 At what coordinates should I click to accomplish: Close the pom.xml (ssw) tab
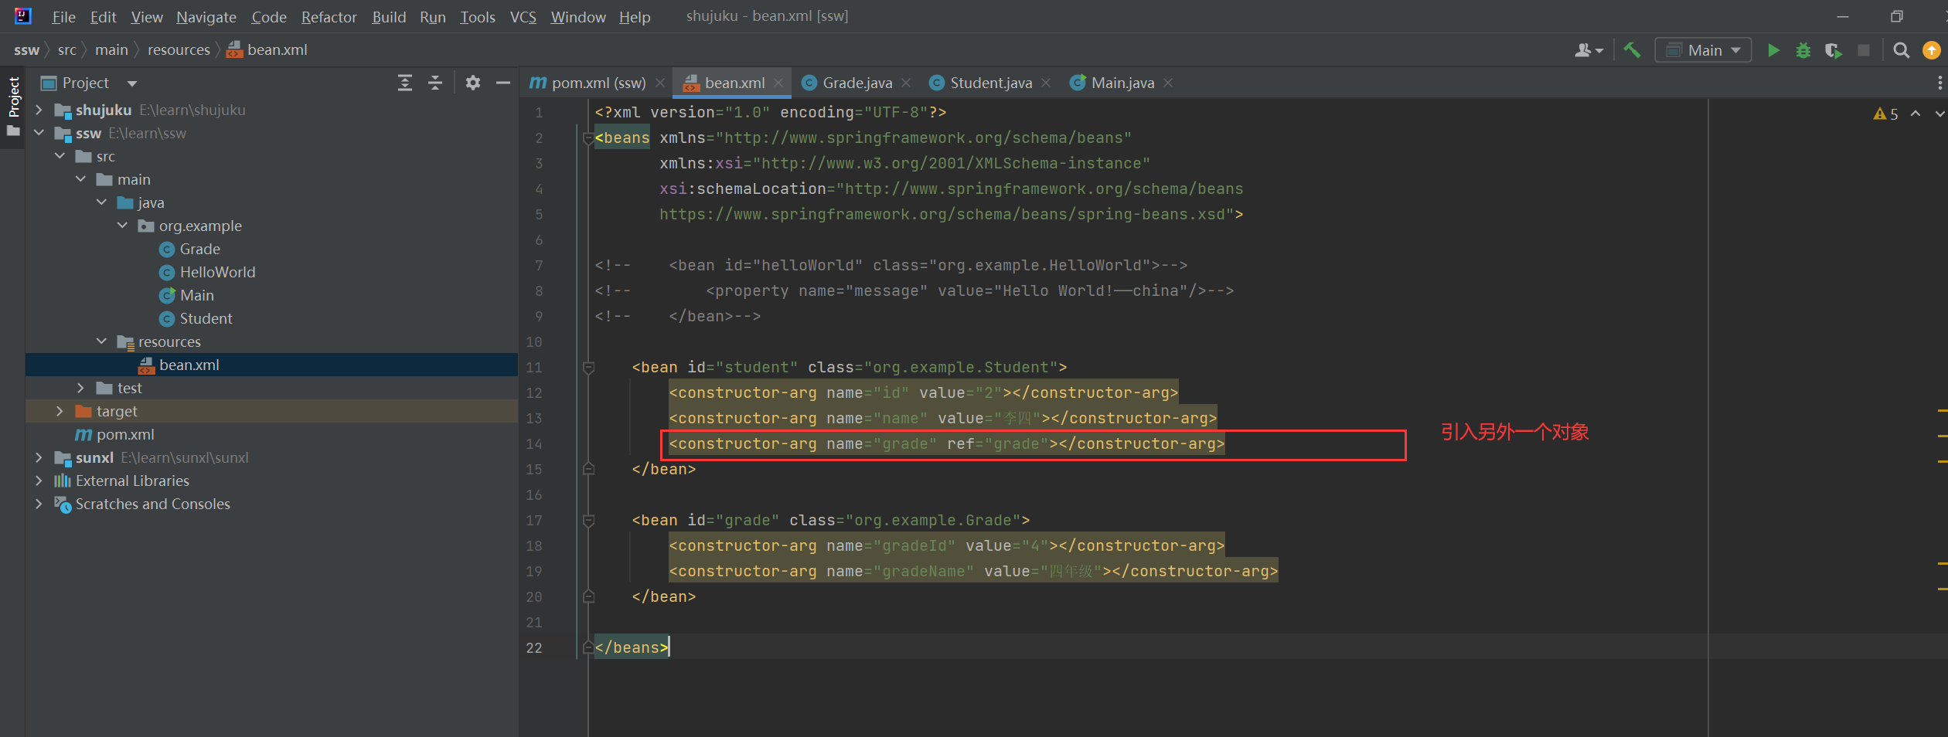tap(659, 83)
